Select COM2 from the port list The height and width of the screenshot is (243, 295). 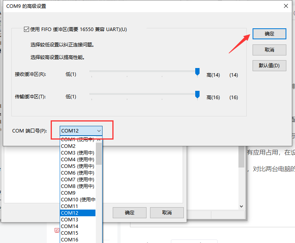pos(78,146)
